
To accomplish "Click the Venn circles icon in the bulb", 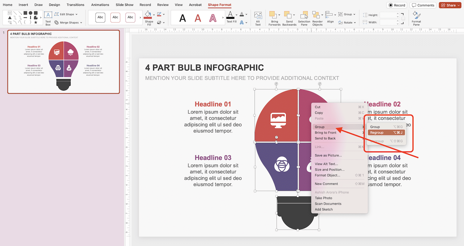I will click(x=282, y=165).
